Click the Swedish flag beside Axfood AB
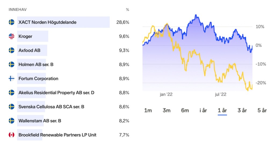The width and height of the screenshot is (275, 148). coord(12,50)
